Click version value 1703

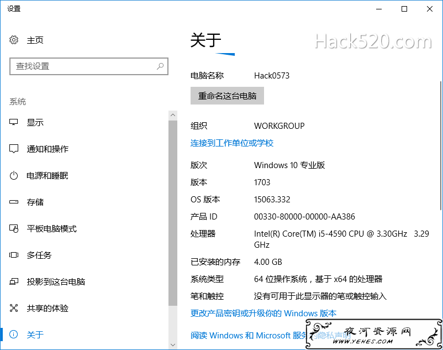(x=262, y=182)
